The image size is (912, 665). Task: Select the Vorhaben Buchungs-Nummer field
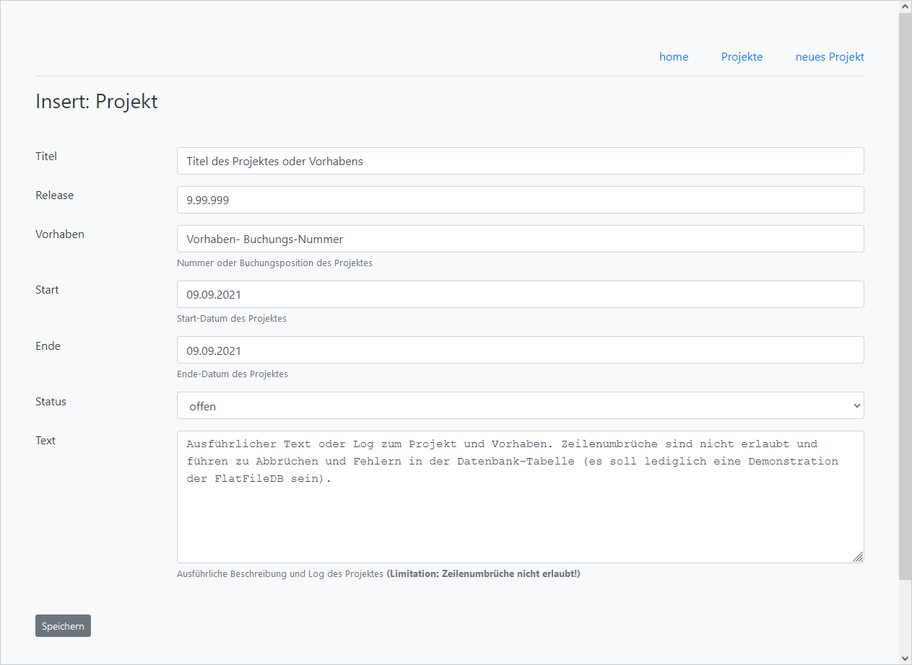point(520,238)
